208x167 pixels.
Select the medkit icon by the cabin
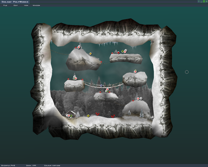click(69, 115)
